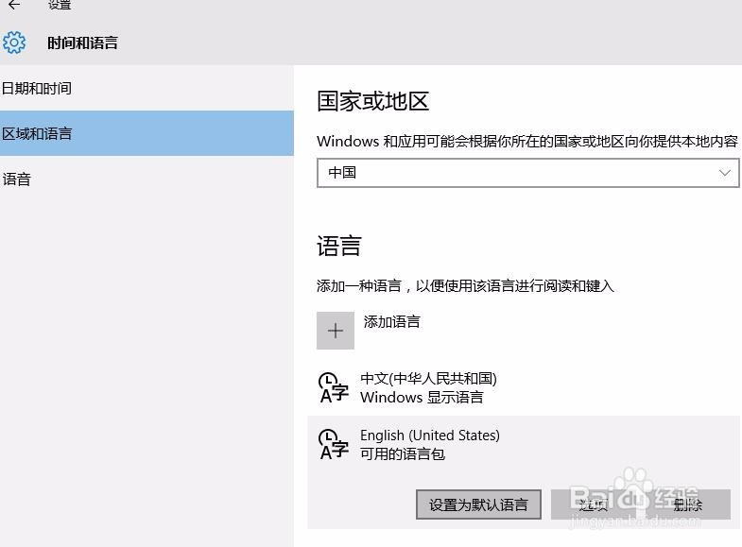The width and height of the screenshot is (742, 547).
Task: Go back with the arrow icon
Action: tap(14, 5)
